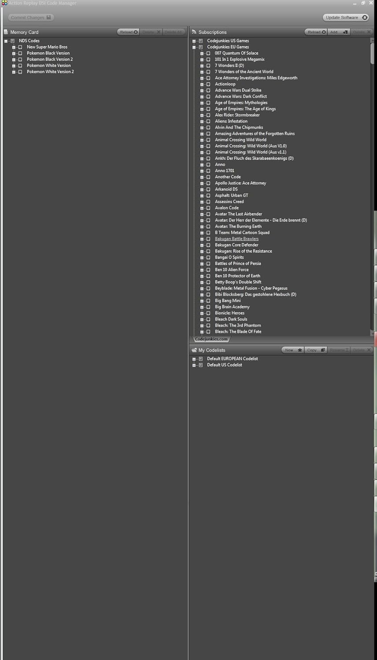Expand Big Brain Academy entry
This screenshot has width=377, height=660.
click(x=202, y=307)
